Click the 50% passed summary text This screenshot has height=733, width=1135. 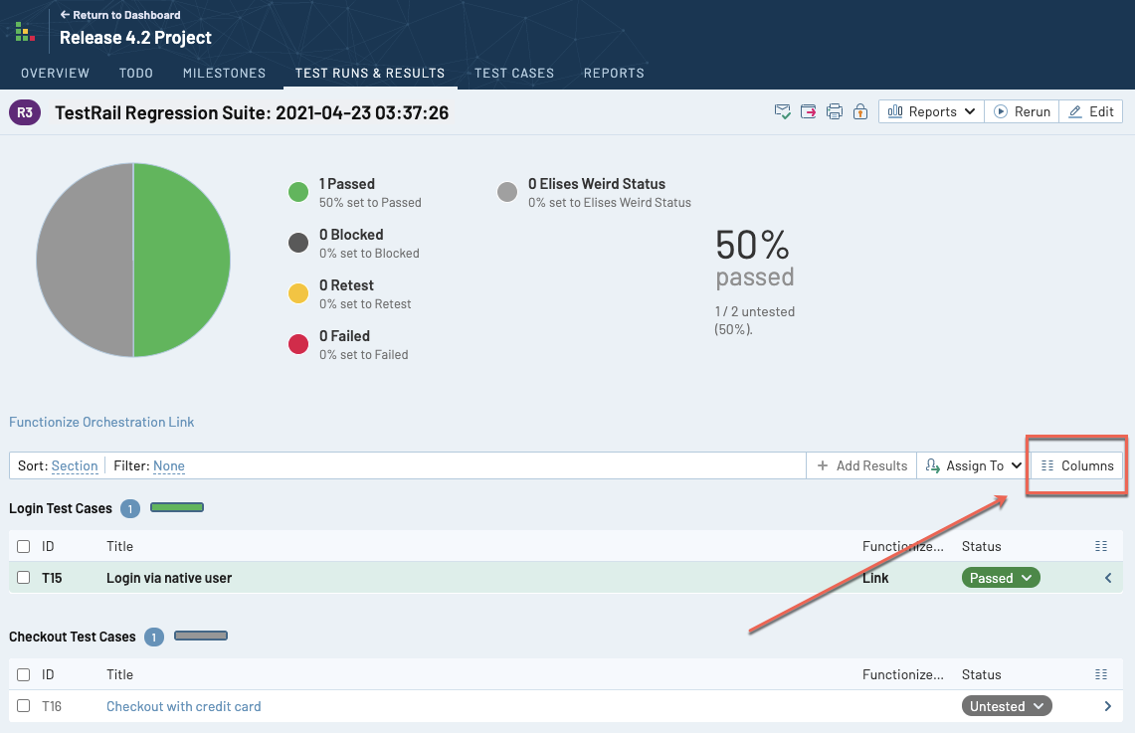(x=755, y=259)
